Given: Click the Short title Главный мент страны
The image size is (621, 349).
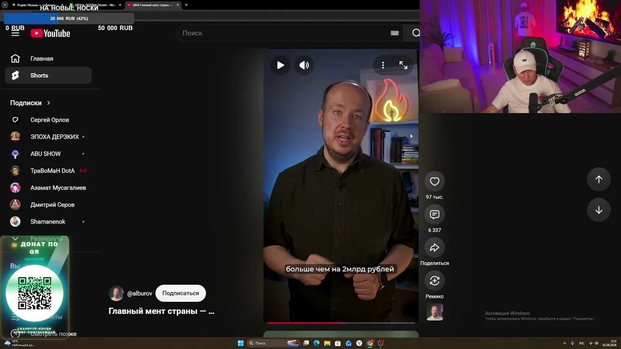Looking at the screenshot, I should [x=162, y=311].
